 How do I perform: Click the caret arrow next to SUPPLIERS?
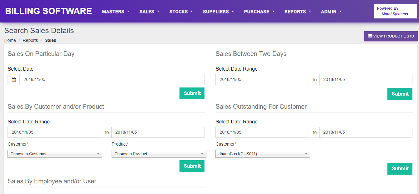coord(232,12)
